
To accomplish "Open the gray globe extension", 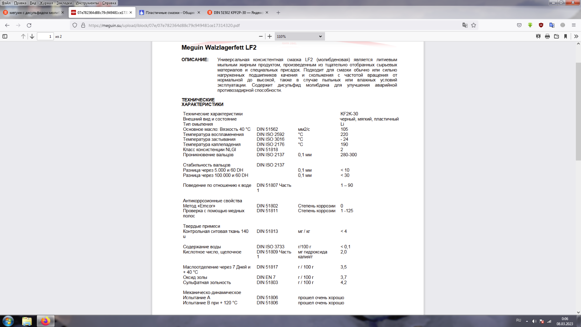I will 563,25.
